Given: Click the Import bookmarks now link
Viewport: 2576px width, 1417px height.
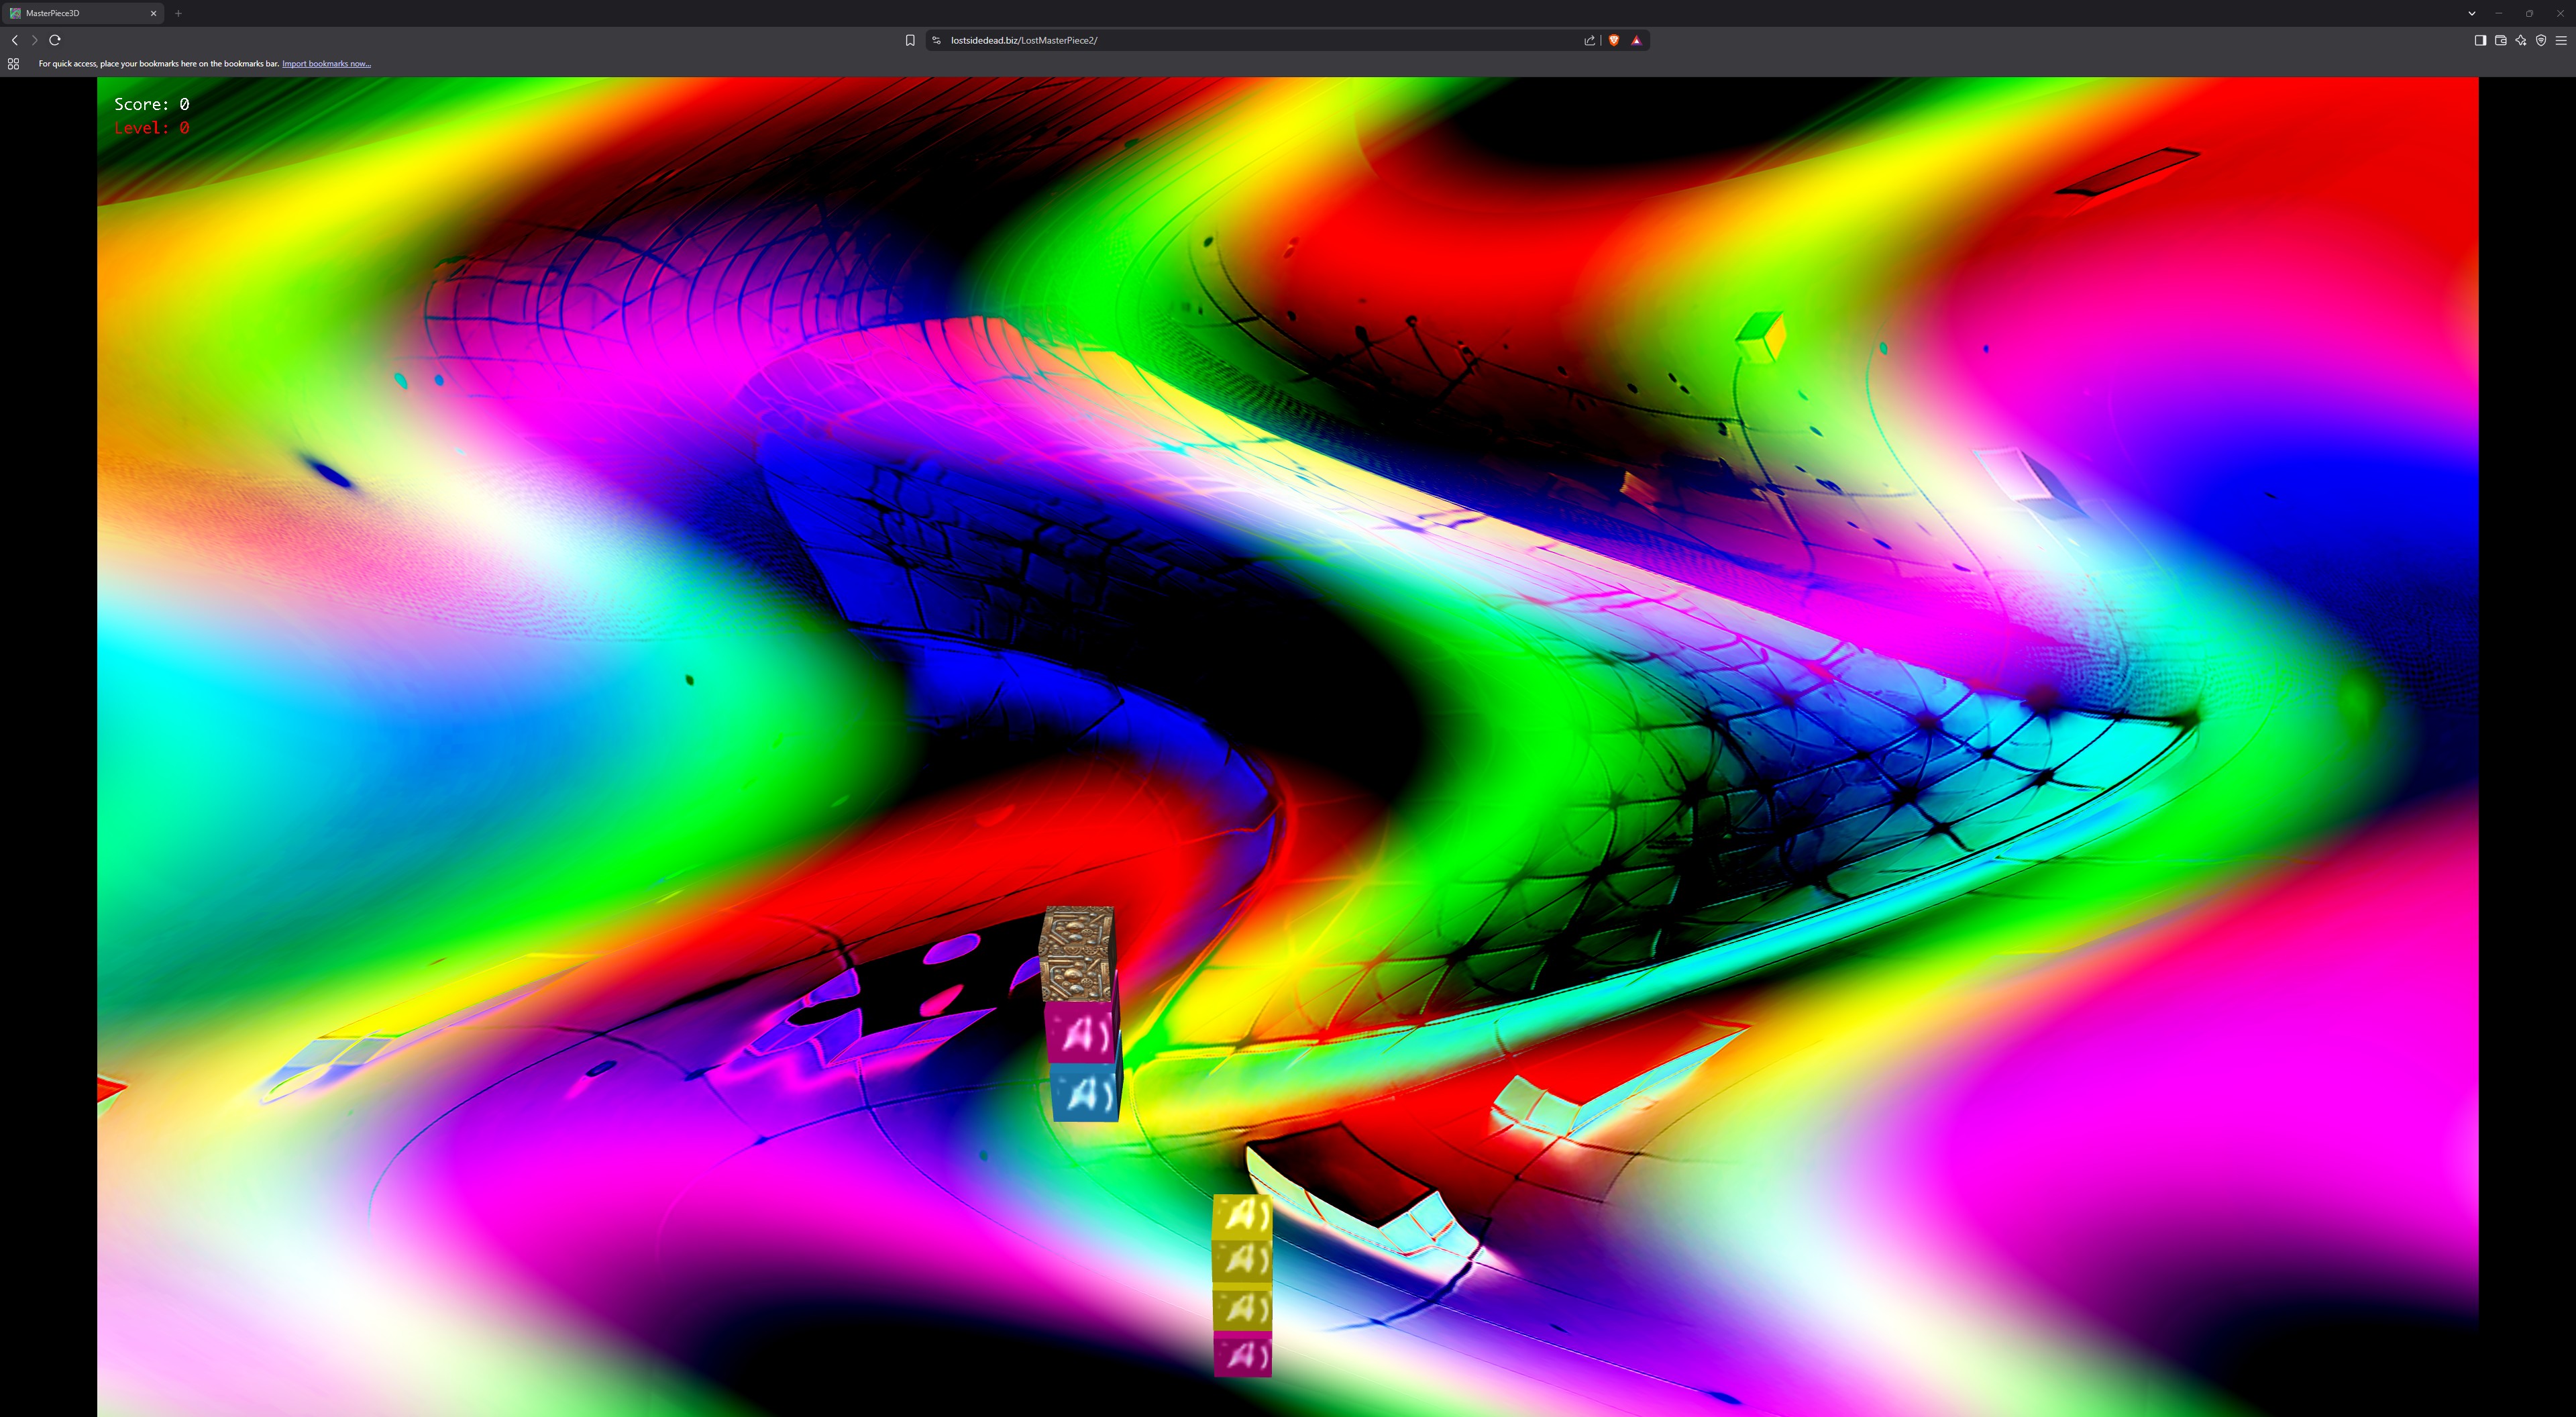Looking at the screenshot, I should [326, 64].
